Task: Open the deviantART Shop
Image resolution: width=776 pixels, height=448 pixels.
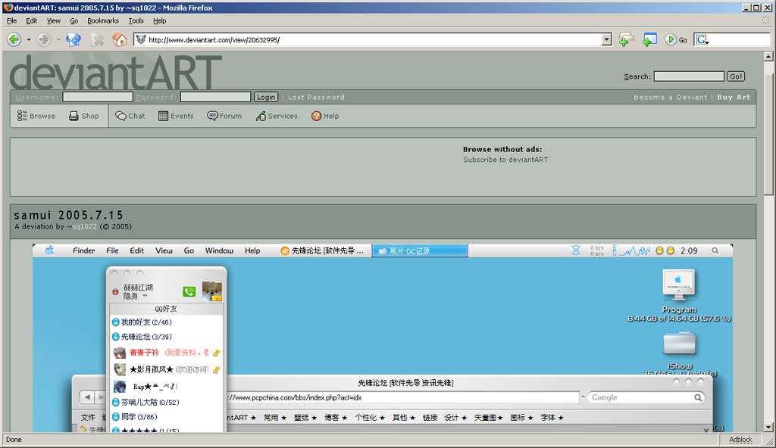Action: (x=84, y=116)
